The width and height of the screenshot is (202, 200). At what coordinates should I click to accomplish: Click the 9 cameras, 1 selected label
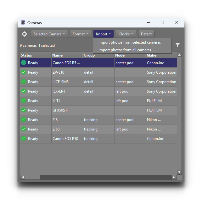37,45
